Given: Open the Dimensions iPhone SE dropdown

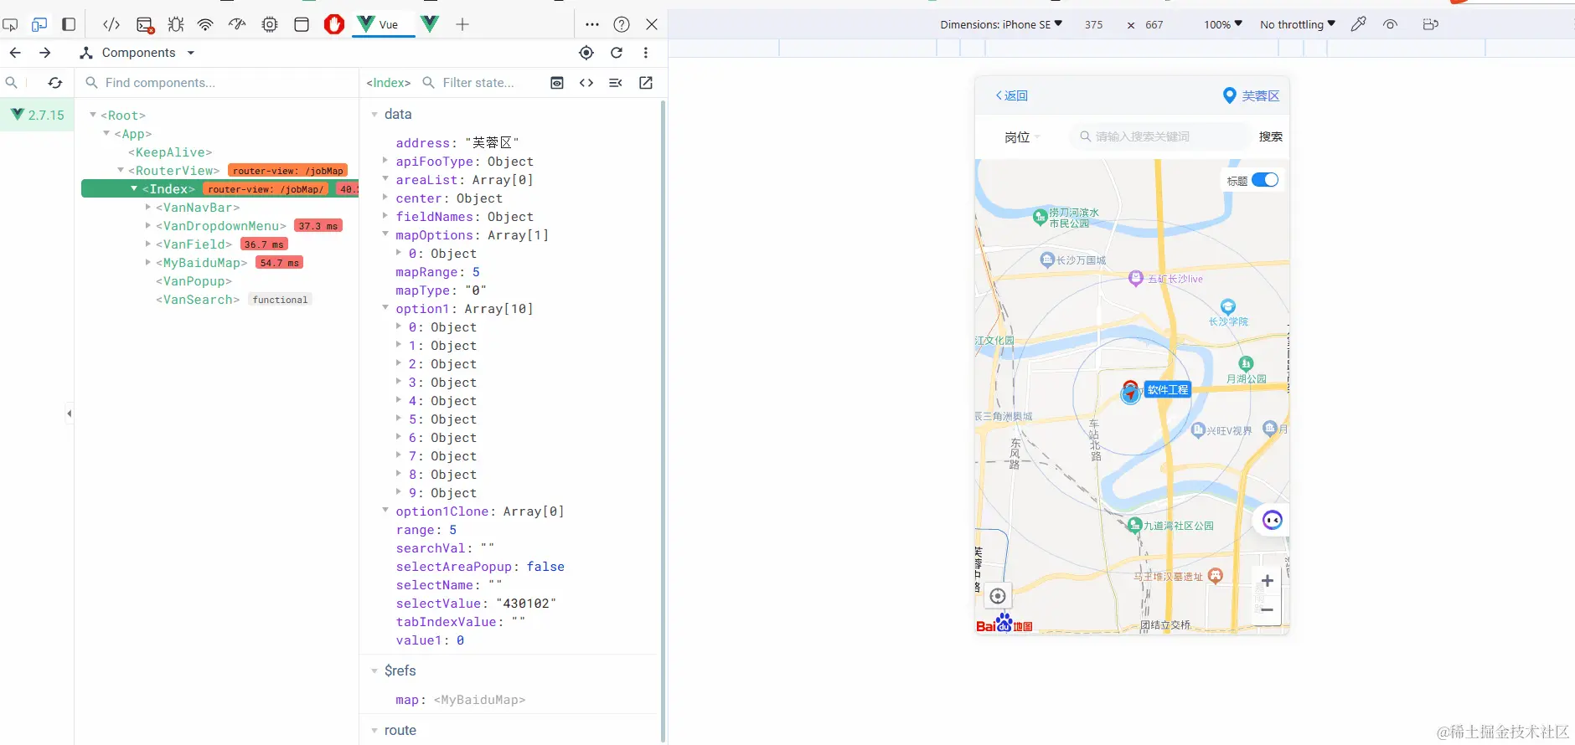Looking at the screenshot, I should [1001, 24].
